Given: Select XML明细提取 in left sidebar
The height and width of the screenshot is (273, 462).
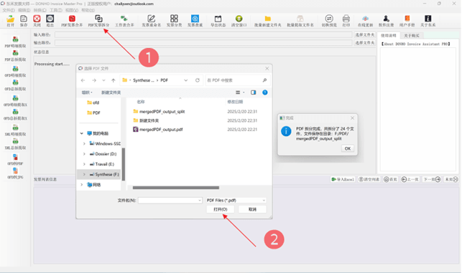Looking at the screenshot, I should [x=15, y=130].
